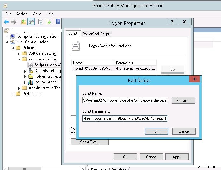Switch to the Standard view tab
221x170 pixels.
pos(119,169)
